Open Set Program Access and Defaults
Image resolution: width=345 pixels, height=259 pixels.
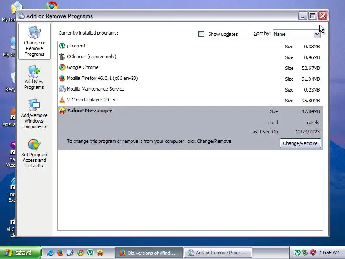(x=34, y=154)
